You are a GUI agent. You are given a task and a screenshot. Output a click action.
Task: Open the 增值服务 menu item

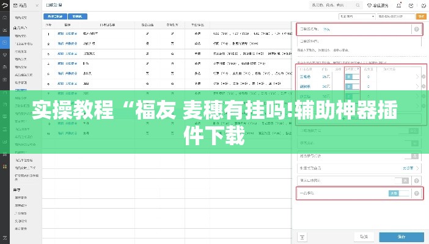378,5
